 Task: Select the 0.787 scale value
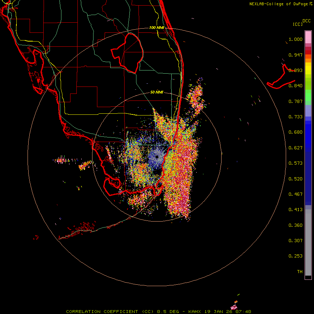[x=296, y=101]
